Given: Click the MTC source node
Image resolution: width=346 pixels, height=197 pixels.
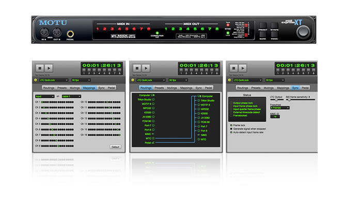Looking at the screenshot, I should [153, 138].
